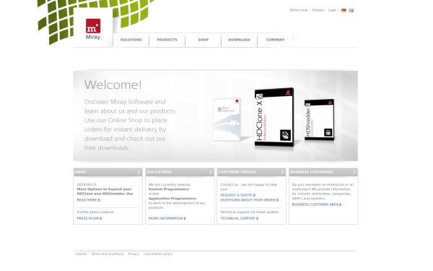This screenshot has height=271, width=433.
Task: Open the Privacy footer link
Action: point(134,254)
